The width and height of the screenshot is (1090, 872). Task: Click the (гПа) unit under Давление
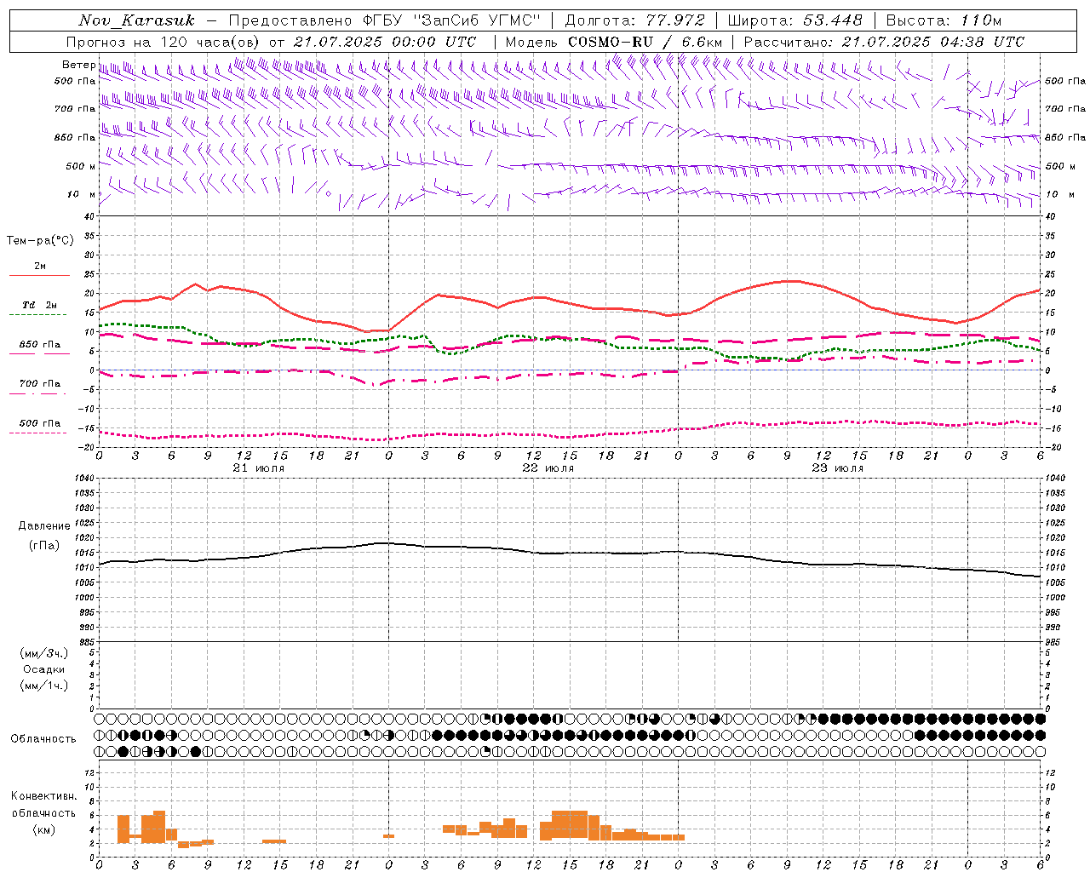pyautogui.click(x=44, y=545)
